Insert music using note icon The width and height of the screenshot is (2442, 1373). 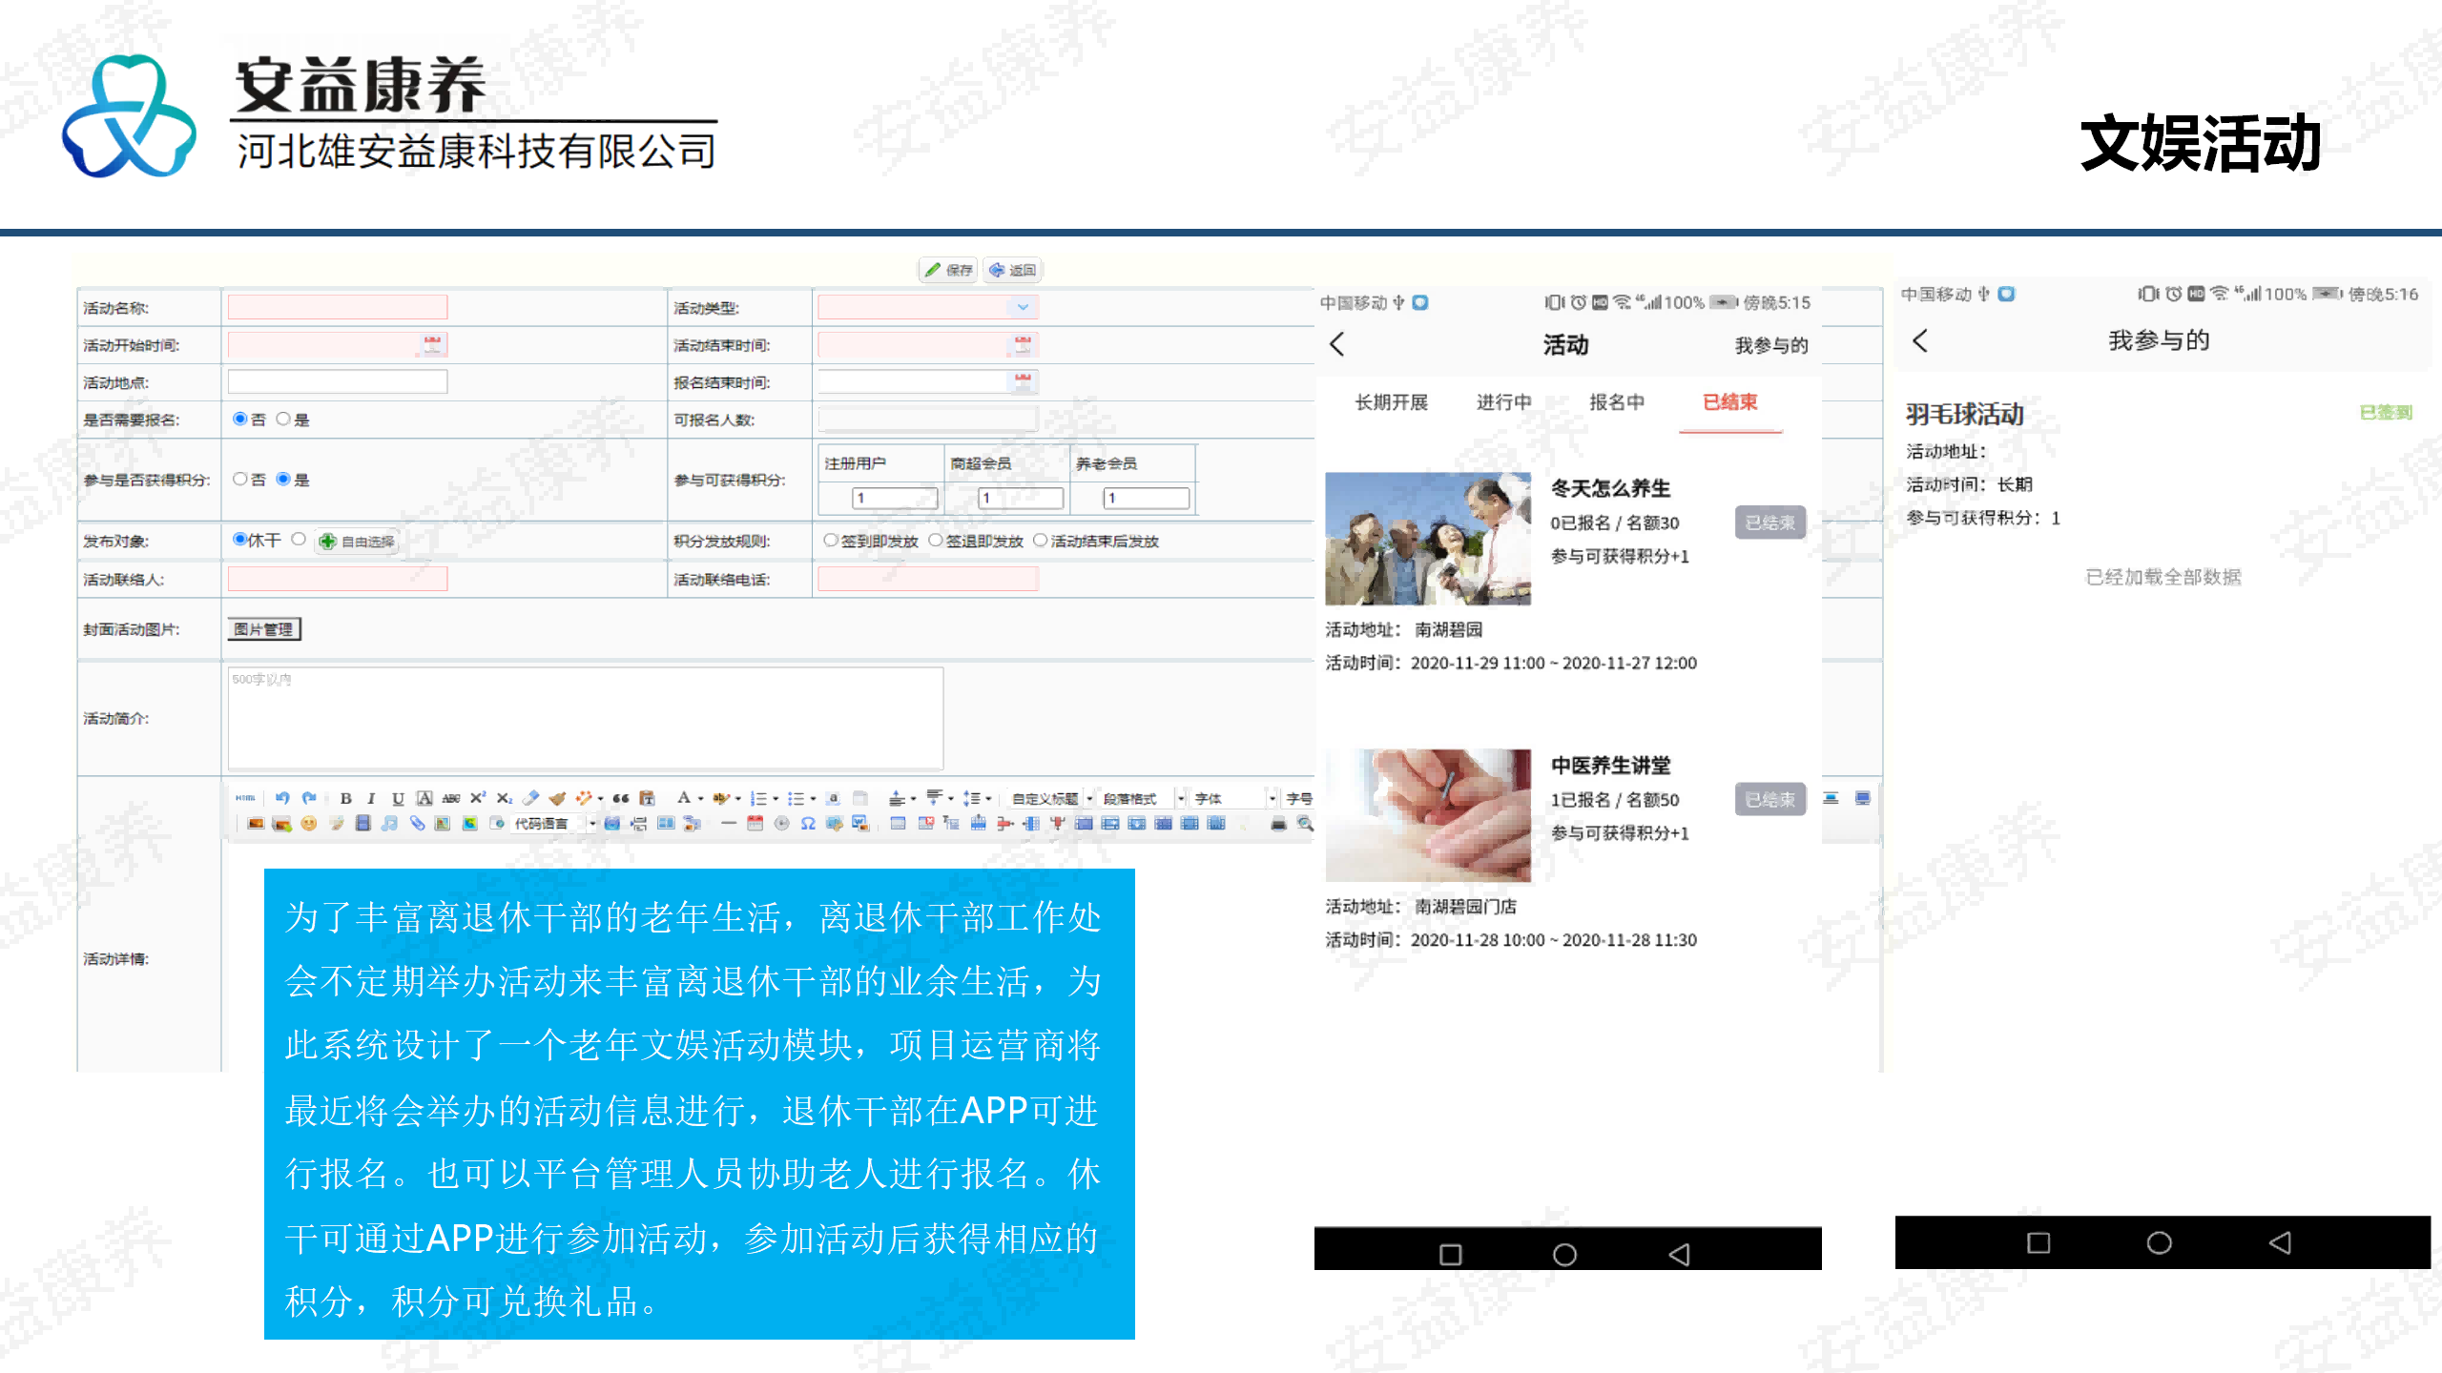point(389,824)
